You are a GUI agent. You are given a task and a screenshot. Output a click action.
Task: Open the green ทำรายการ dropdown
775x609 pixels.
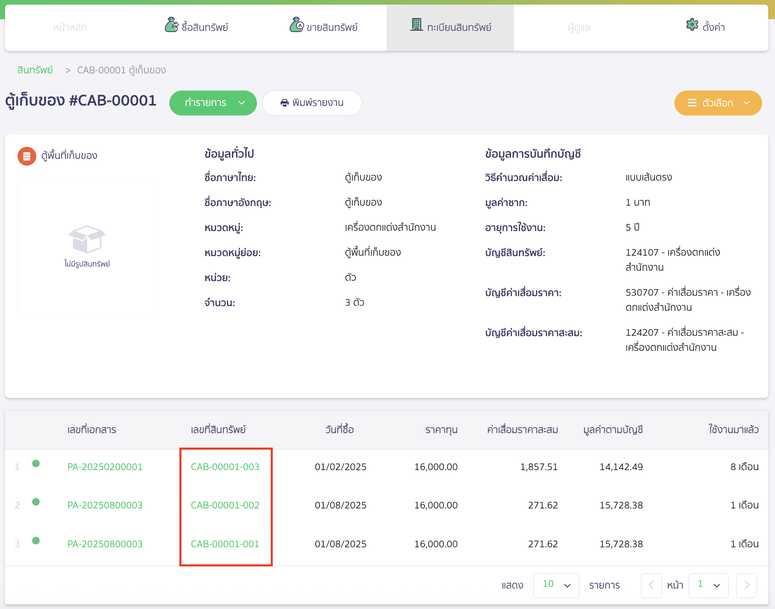point(213,103)
